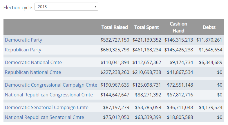The width and height of the screenshot is (228, 125).
Task: Click the Debts column header
Action: (209, 27)
